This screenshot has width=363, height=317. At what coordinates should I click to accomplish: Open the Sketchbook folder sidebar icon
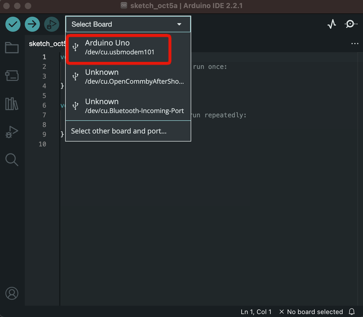click(x=12, y=48)
